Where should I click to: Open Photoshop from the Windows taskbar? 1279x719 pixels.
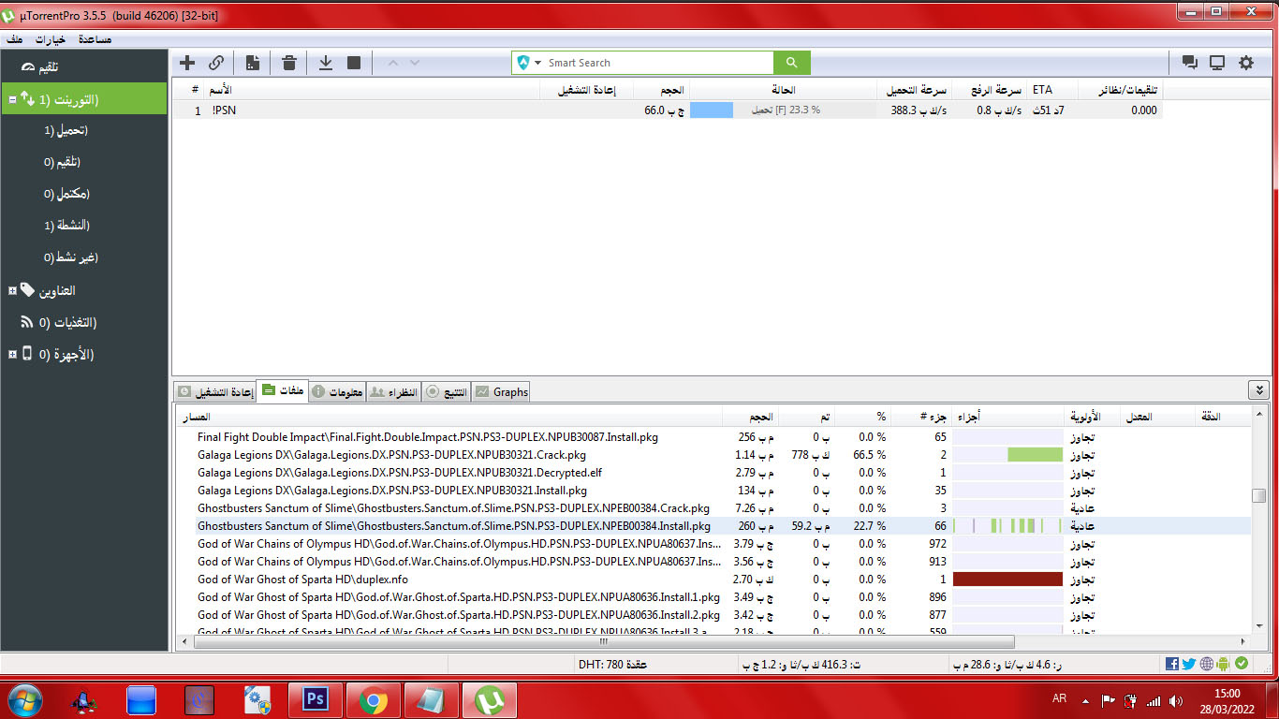click(316, 699)
